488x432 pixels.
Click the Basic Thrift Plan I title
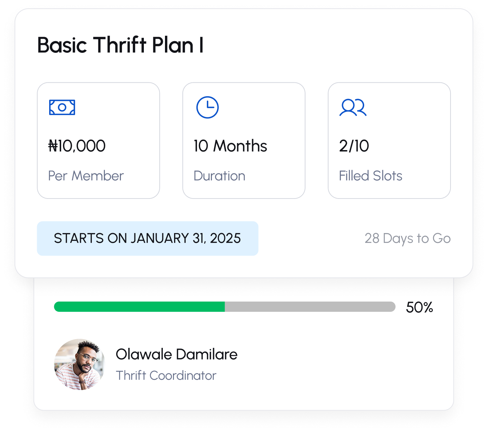120,45
